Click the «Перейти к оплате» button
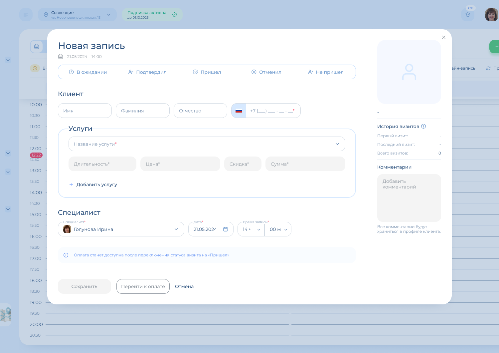The height and width of the screenshot is (353, 499). [x=143, y=286]
